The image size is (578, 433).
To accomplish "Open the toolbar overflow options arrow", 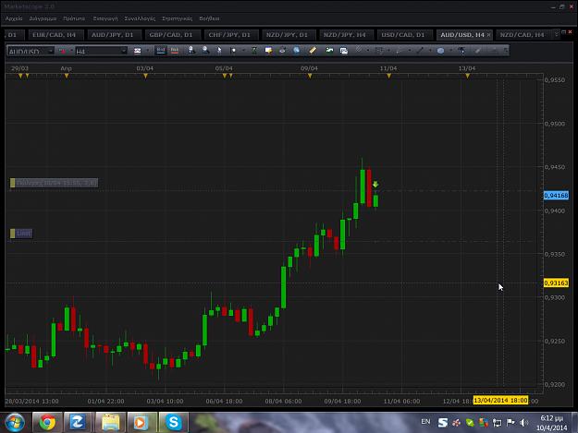I will pos(506,51).
